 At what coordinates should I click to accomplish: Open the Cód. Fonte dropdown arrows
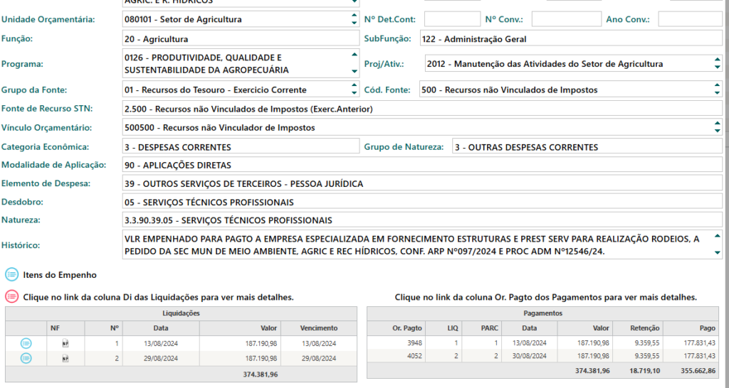(717, 90)
